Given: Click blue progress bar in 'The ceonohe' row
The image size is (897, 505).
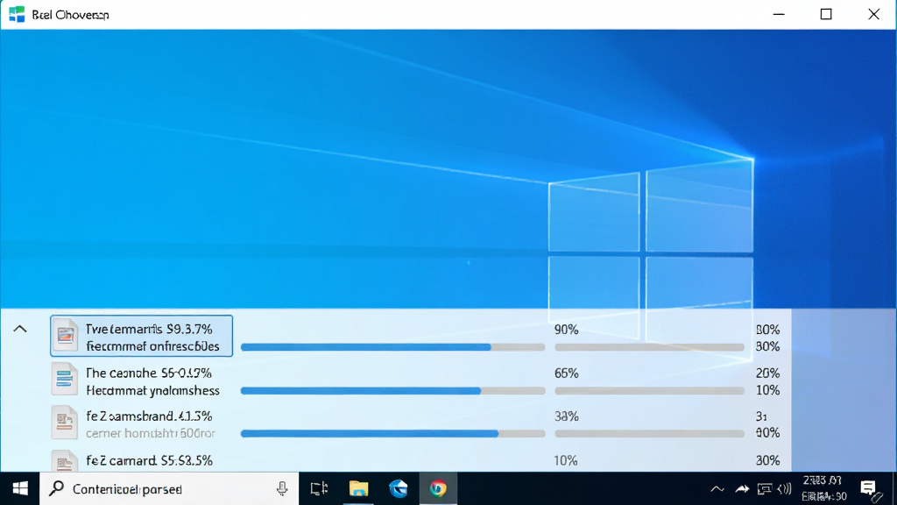Looking at the screenshot, I should pyautogui.click(x=360, y=390).
